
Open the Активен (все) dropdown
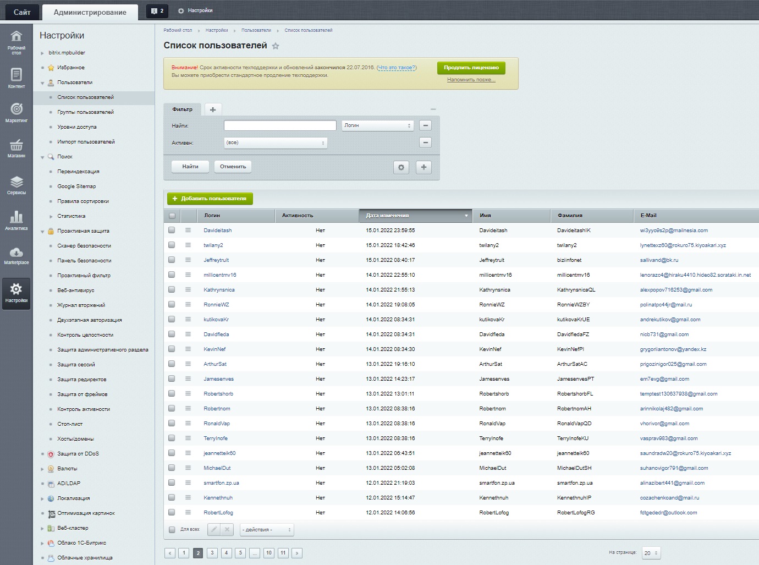click(x=276, y=142)
